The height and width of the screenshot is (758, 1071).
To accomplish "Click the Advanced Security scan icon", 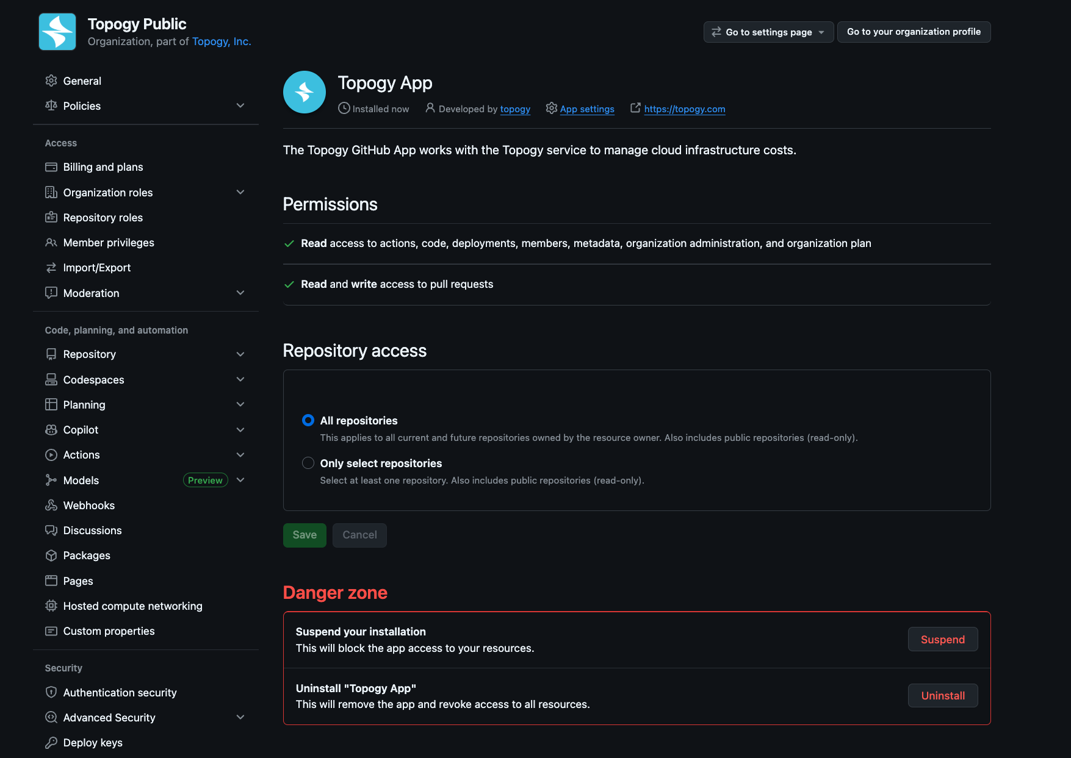I will 51,718.
